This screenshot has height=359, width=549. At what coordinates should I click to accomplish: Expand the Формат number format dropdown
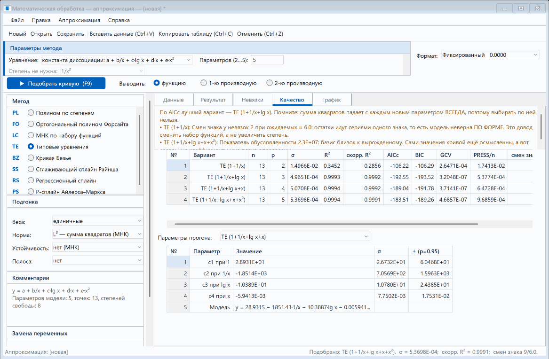coord(490,55)
